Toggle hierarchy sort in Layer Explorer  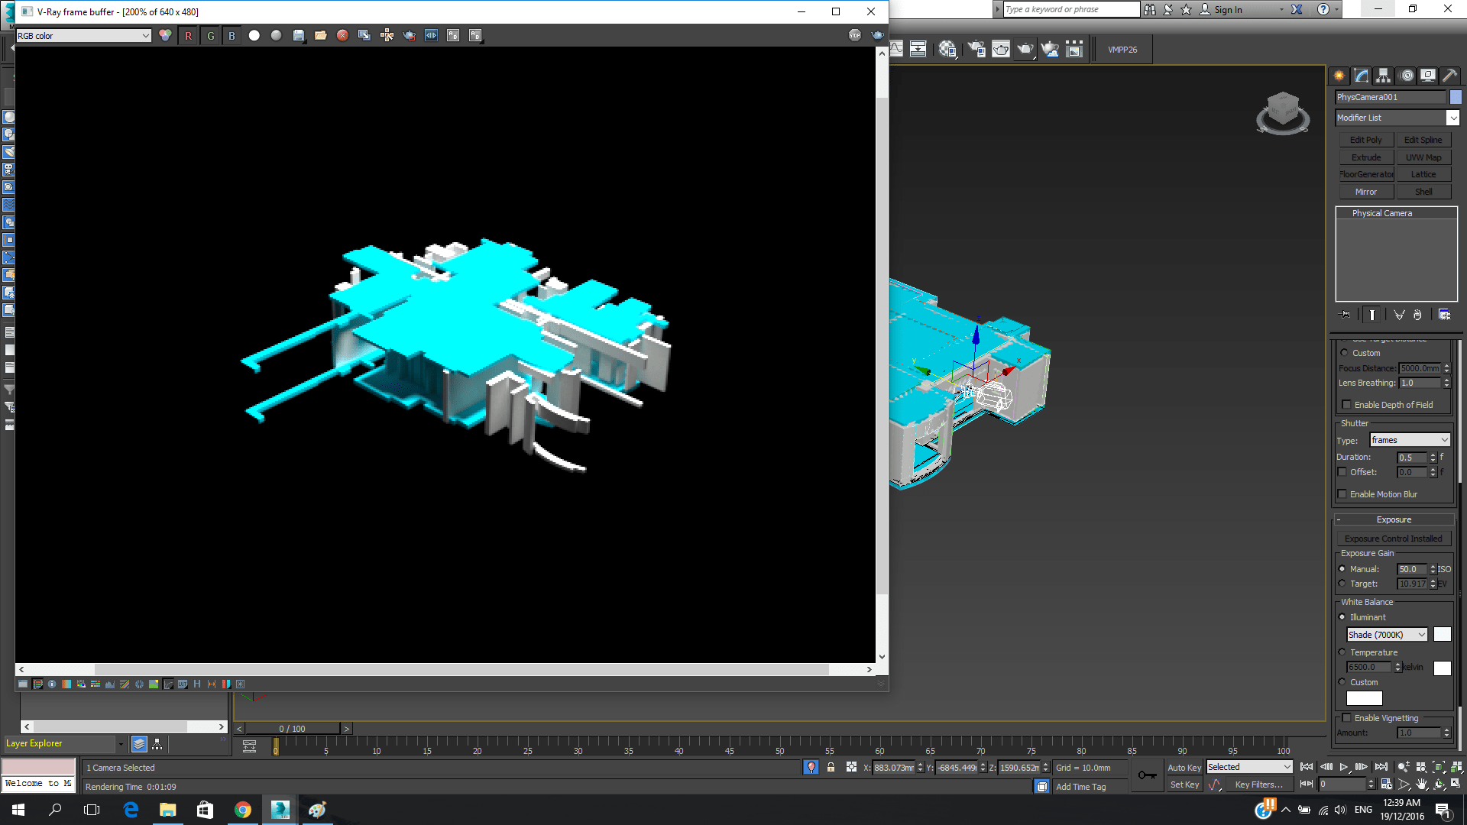pos(157,743)
